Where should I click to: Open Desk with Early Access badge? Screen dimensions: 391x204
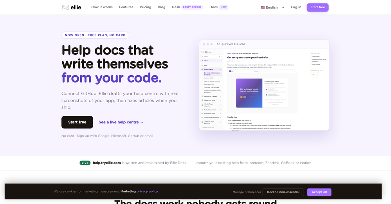(x=187, y=7)
